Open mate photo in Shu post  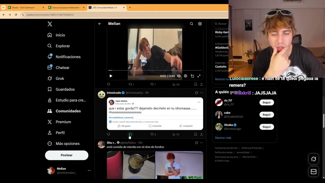131,165
